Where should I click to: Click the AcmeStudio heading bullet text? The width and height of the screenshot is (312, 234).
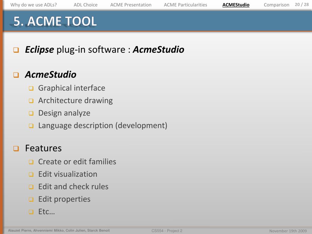point(51,75)
